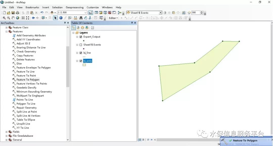Click the New map document icon
Viewport: 273px width, 146px height.
(x=4, y=13)
